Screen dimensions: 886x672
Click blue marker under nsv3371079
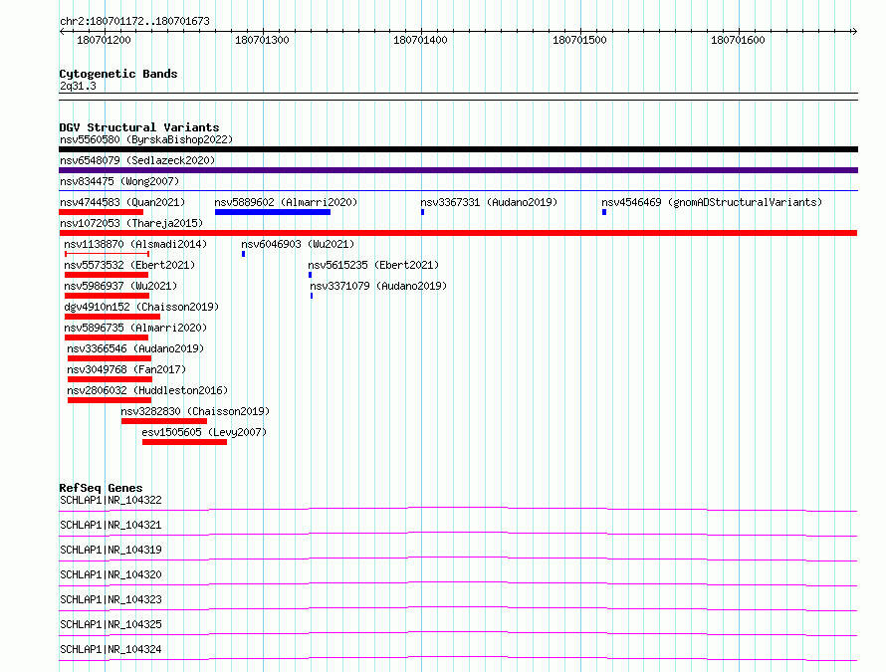tap(312, 296)
